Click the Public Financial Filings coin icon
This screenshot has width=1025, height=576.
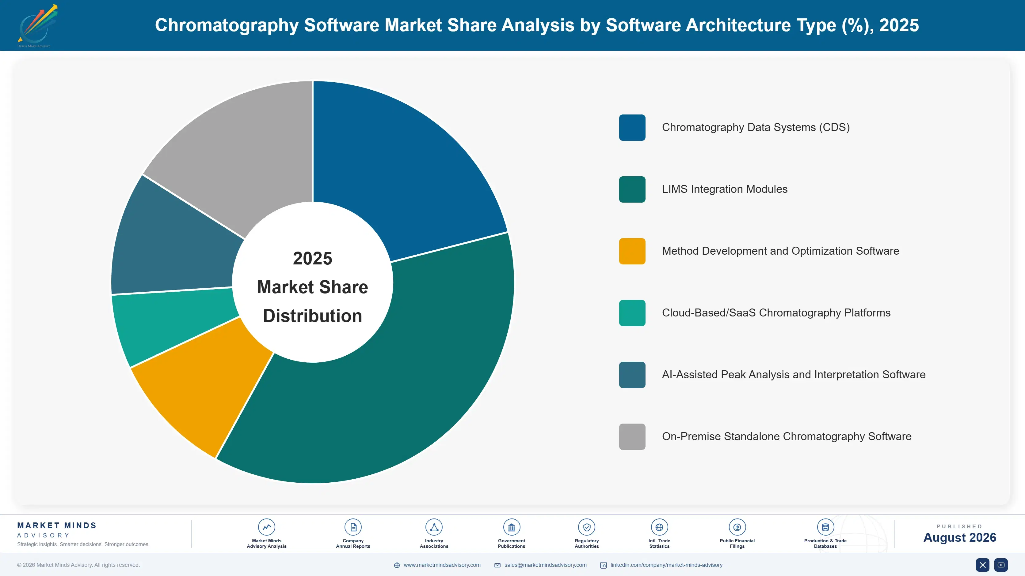(737, 527)
